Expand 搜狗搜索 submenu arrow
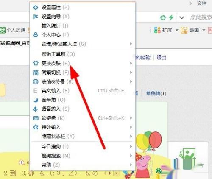Image resolution: width=212 pixels, height=179 pixels. (131, 156)
